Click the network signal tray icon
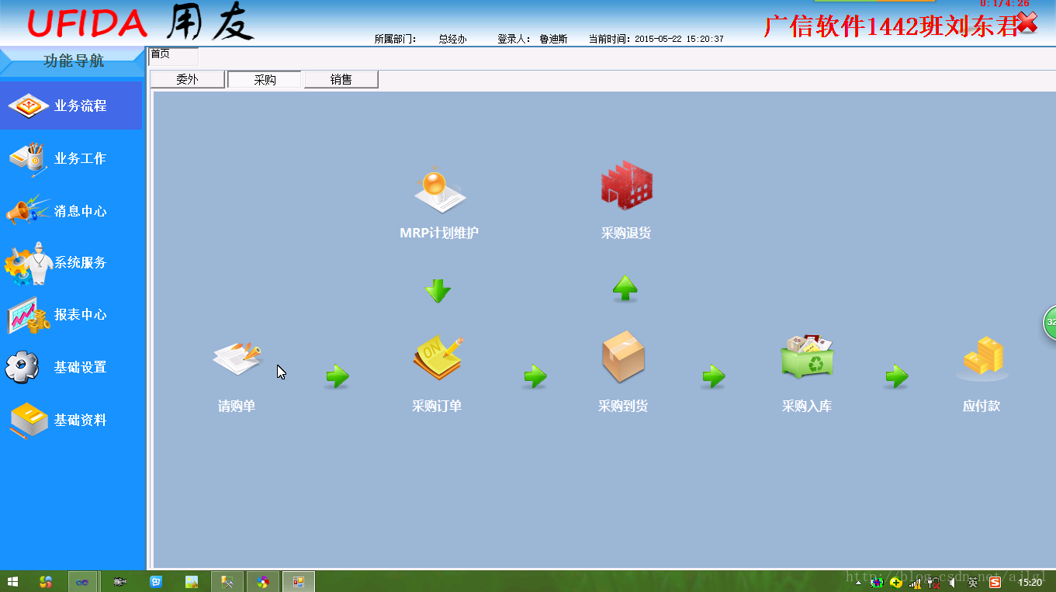1056x592 pixels. (916, 583)
